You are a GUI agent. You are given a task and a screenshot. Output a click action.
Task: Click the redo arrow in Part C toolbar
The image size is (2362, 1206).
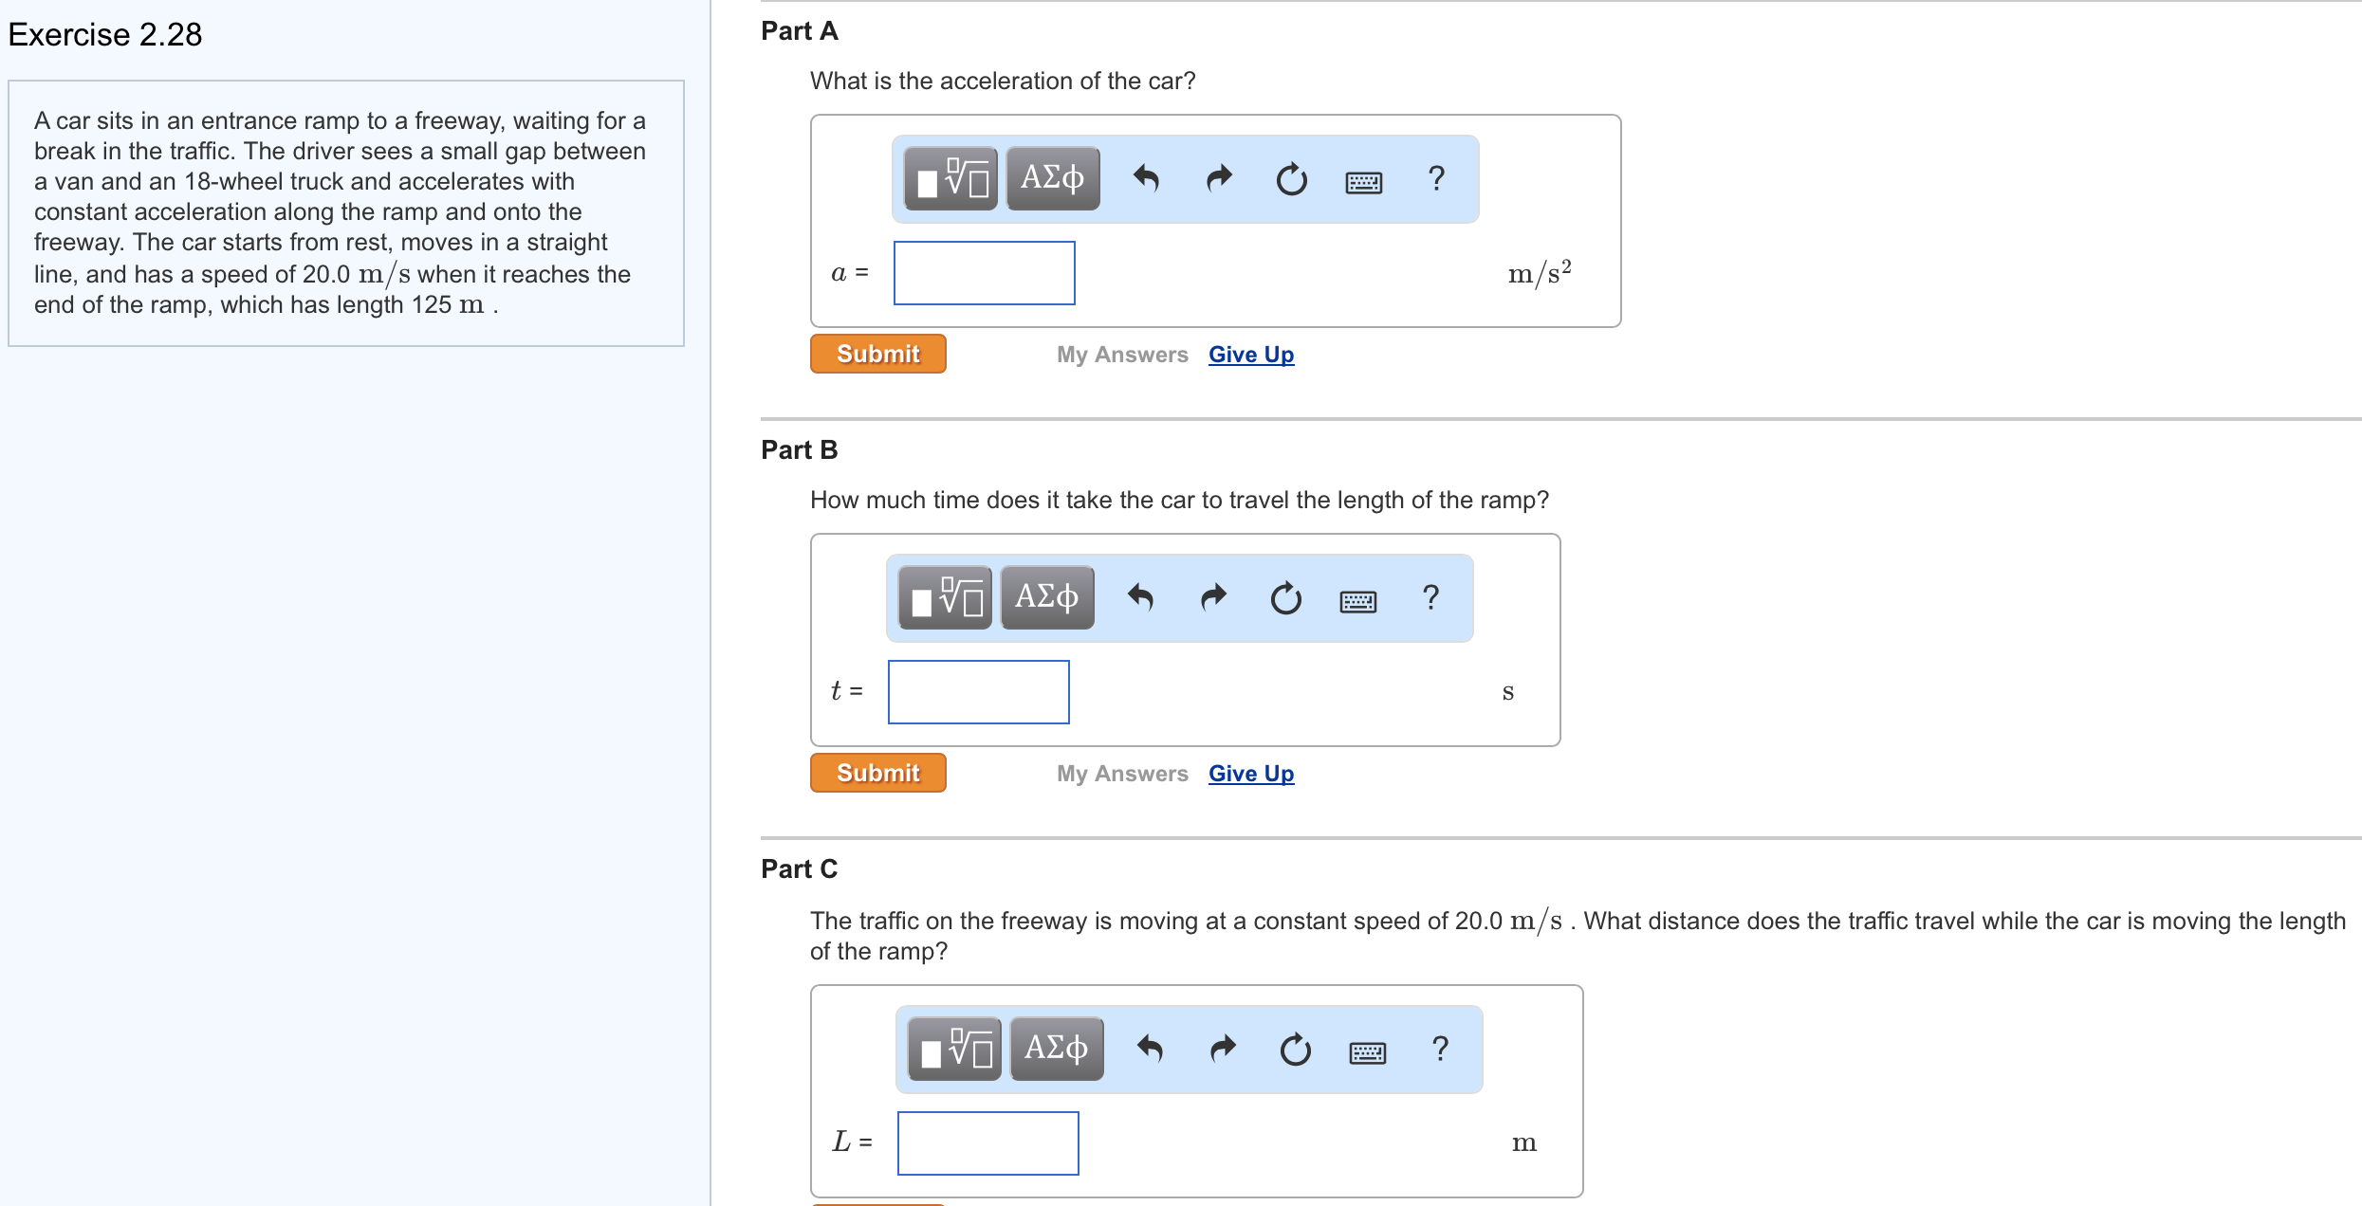point(1223,1049)
